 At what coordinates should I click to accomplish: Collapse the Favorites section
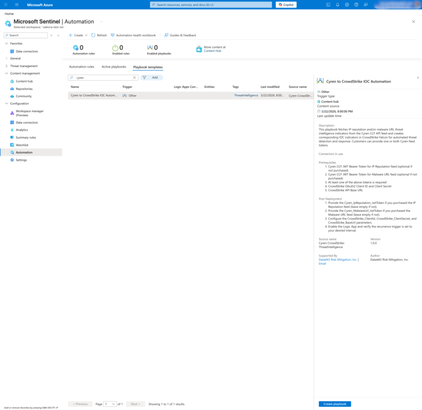click(x=7, y=43)
